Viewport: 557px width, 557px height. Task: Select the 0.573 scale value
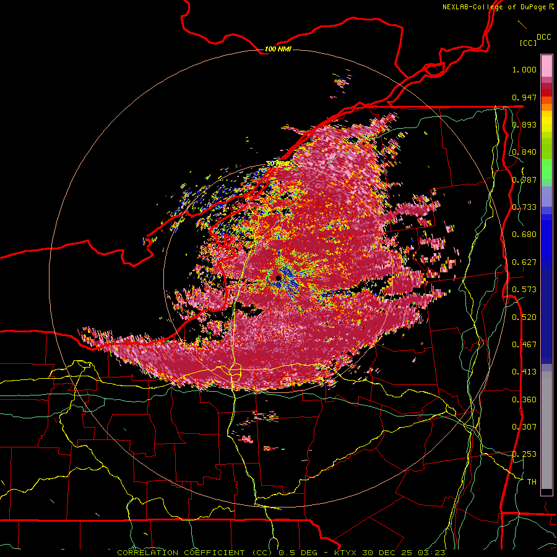524,290
